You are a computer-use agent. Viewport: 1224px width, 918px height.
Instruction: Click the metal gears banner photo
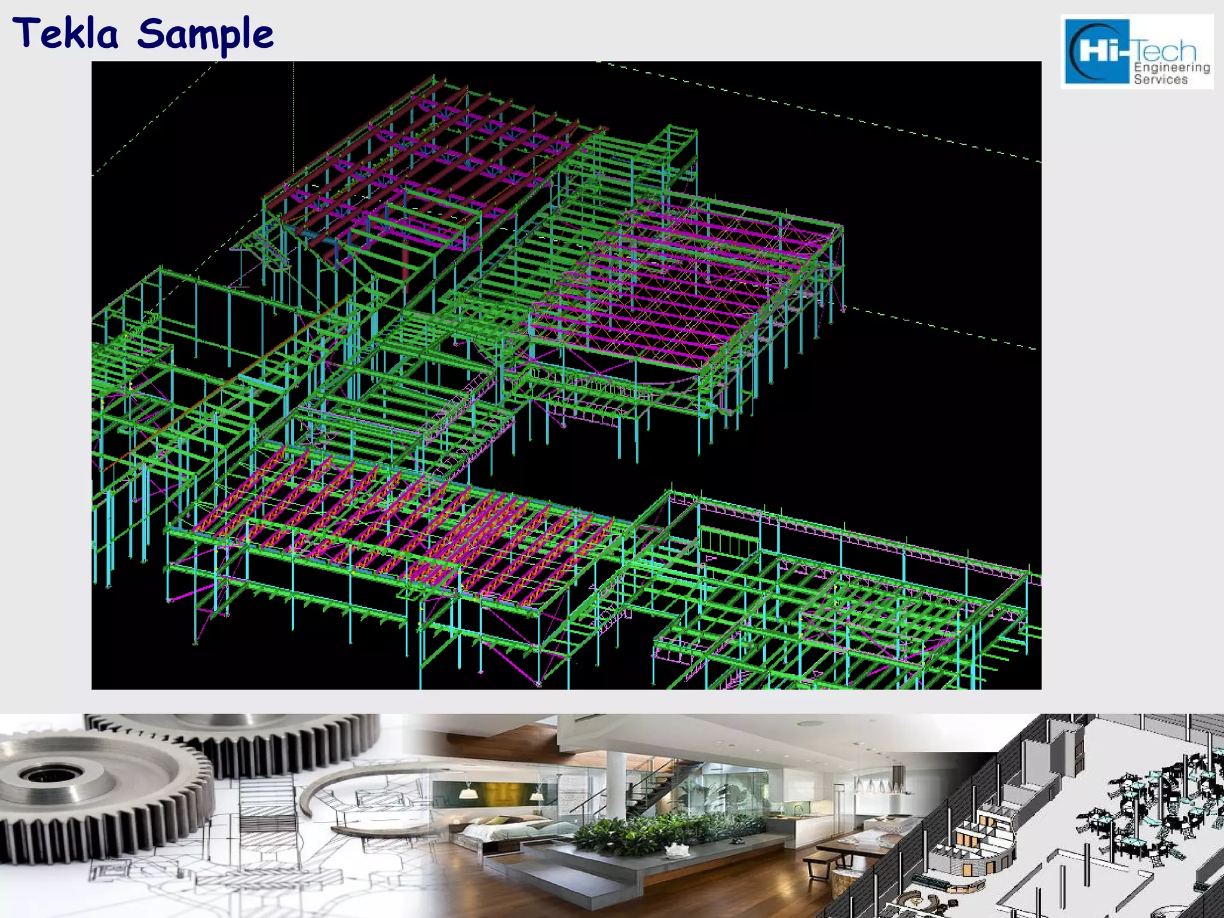[203, 816]
